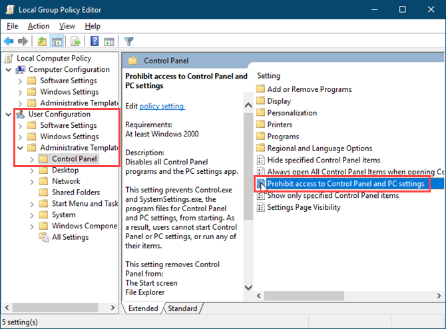Click the Display folder icon in list
This screenshot has width=446, height=329.
click(260, 101)
